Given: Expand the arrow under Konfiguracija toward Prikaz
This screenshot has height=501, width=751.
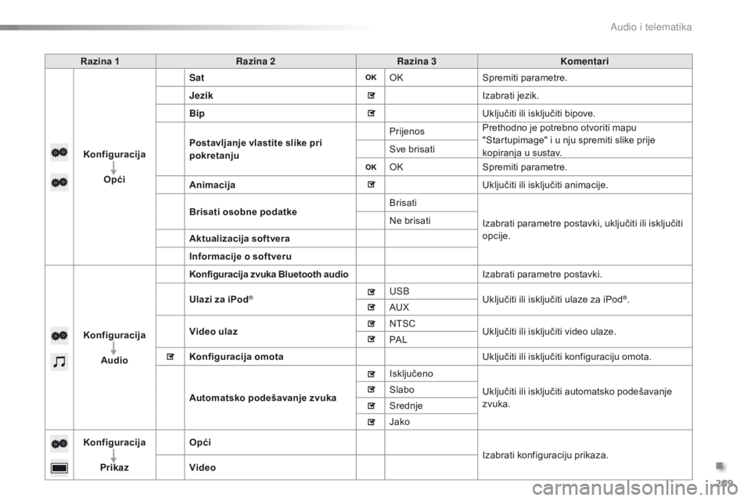Looking at the screenshot, I should (x=113, y=455).
